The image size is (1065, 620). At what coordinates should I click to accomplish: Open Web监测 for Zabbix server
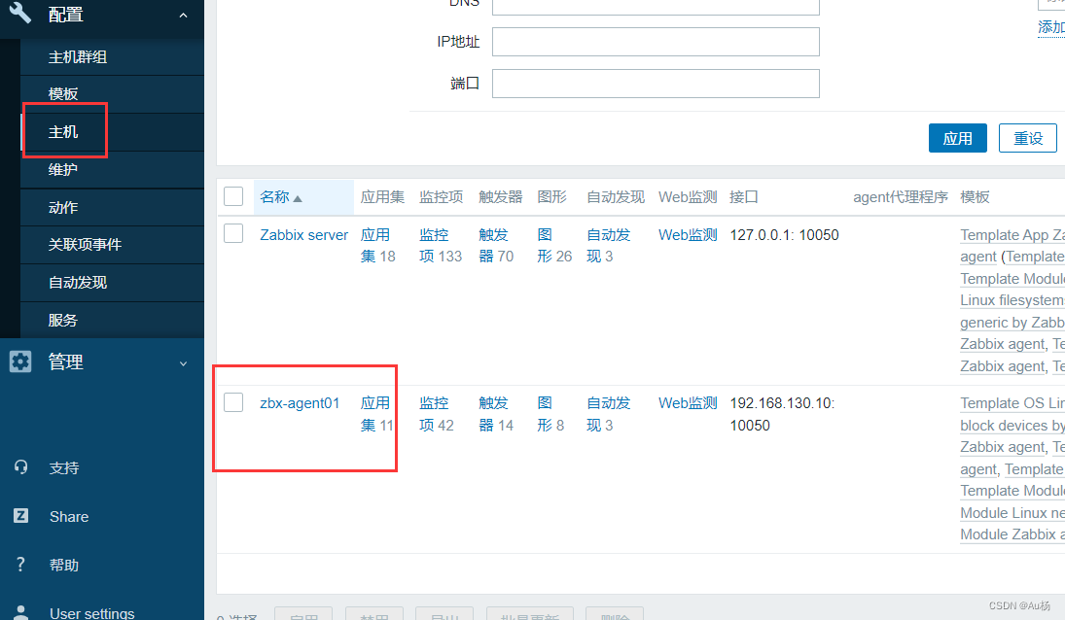pyautogui.click(x=688, y=235)
